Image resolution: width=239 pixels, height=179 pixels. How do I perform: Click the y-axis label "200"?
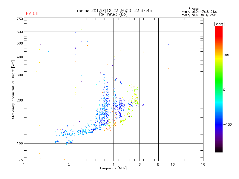20,100
